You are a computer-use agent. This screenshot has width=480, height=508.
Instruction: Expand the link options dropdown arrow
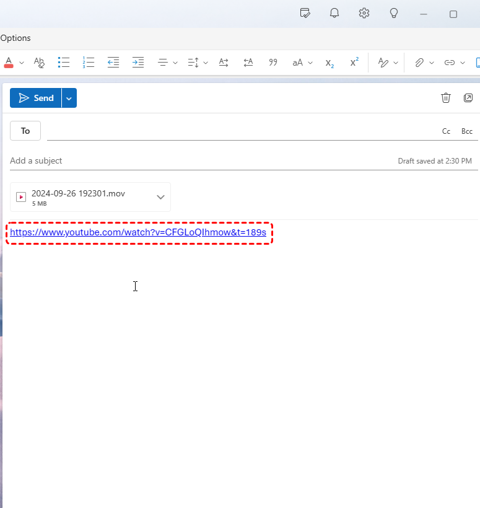[463, 63]
